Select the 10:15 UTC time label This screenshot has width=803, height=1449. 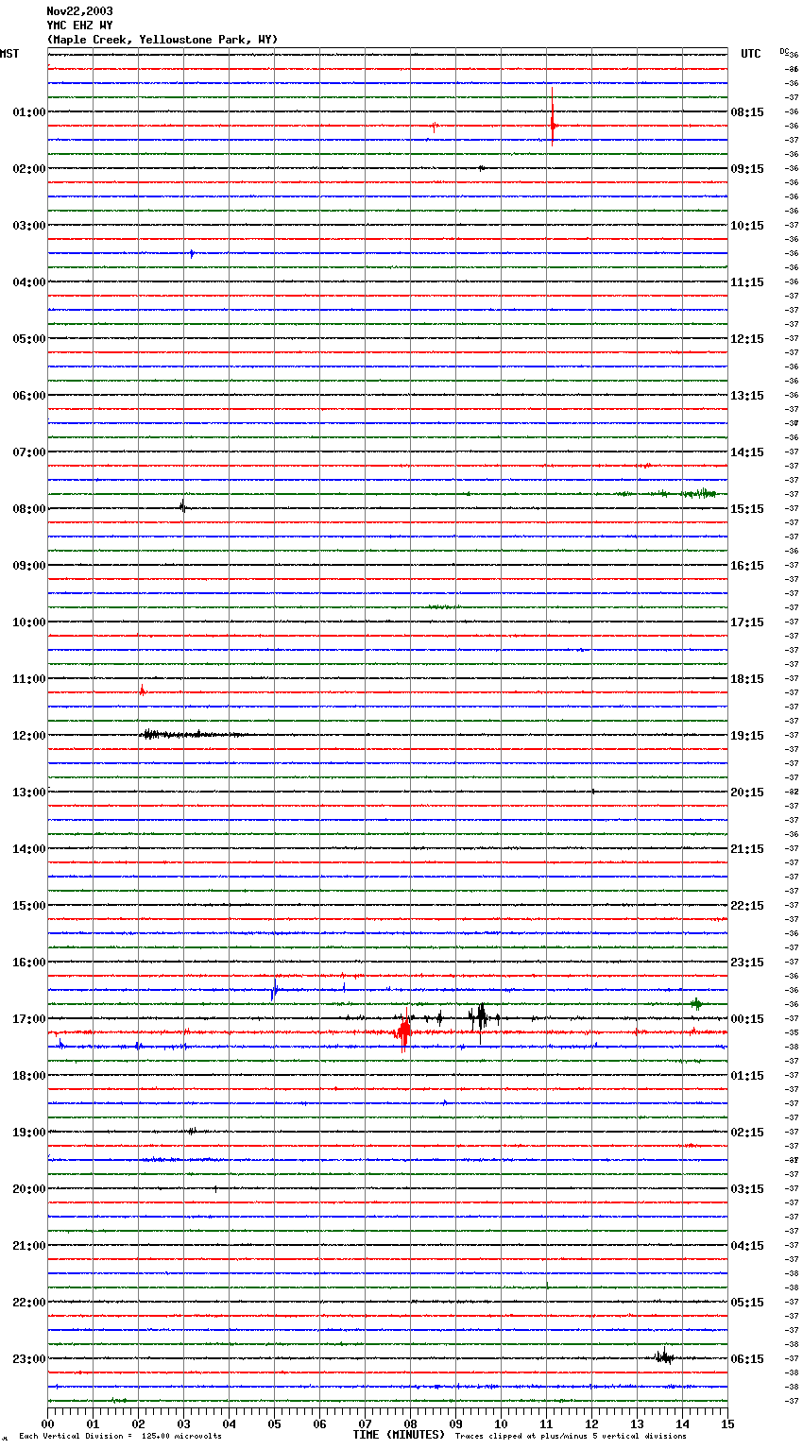coord(747,226)
